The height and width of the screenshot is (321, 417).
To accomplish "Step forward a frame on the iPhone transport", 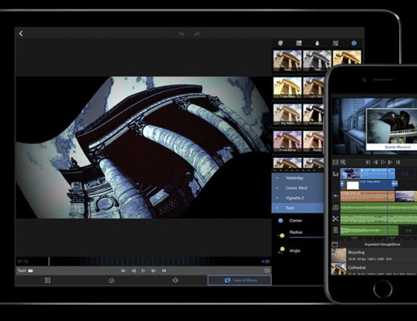I will click(391, 162).
